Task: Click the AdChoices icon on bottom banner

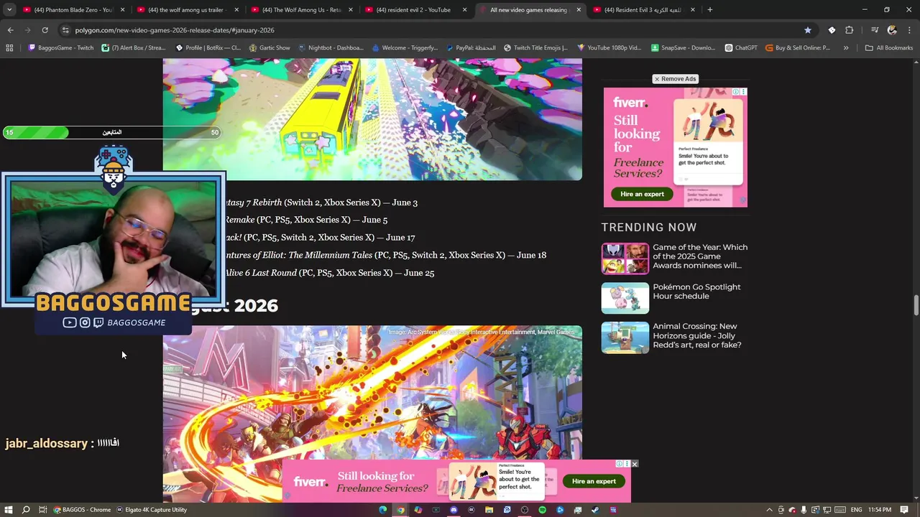Action: point(619,464)
